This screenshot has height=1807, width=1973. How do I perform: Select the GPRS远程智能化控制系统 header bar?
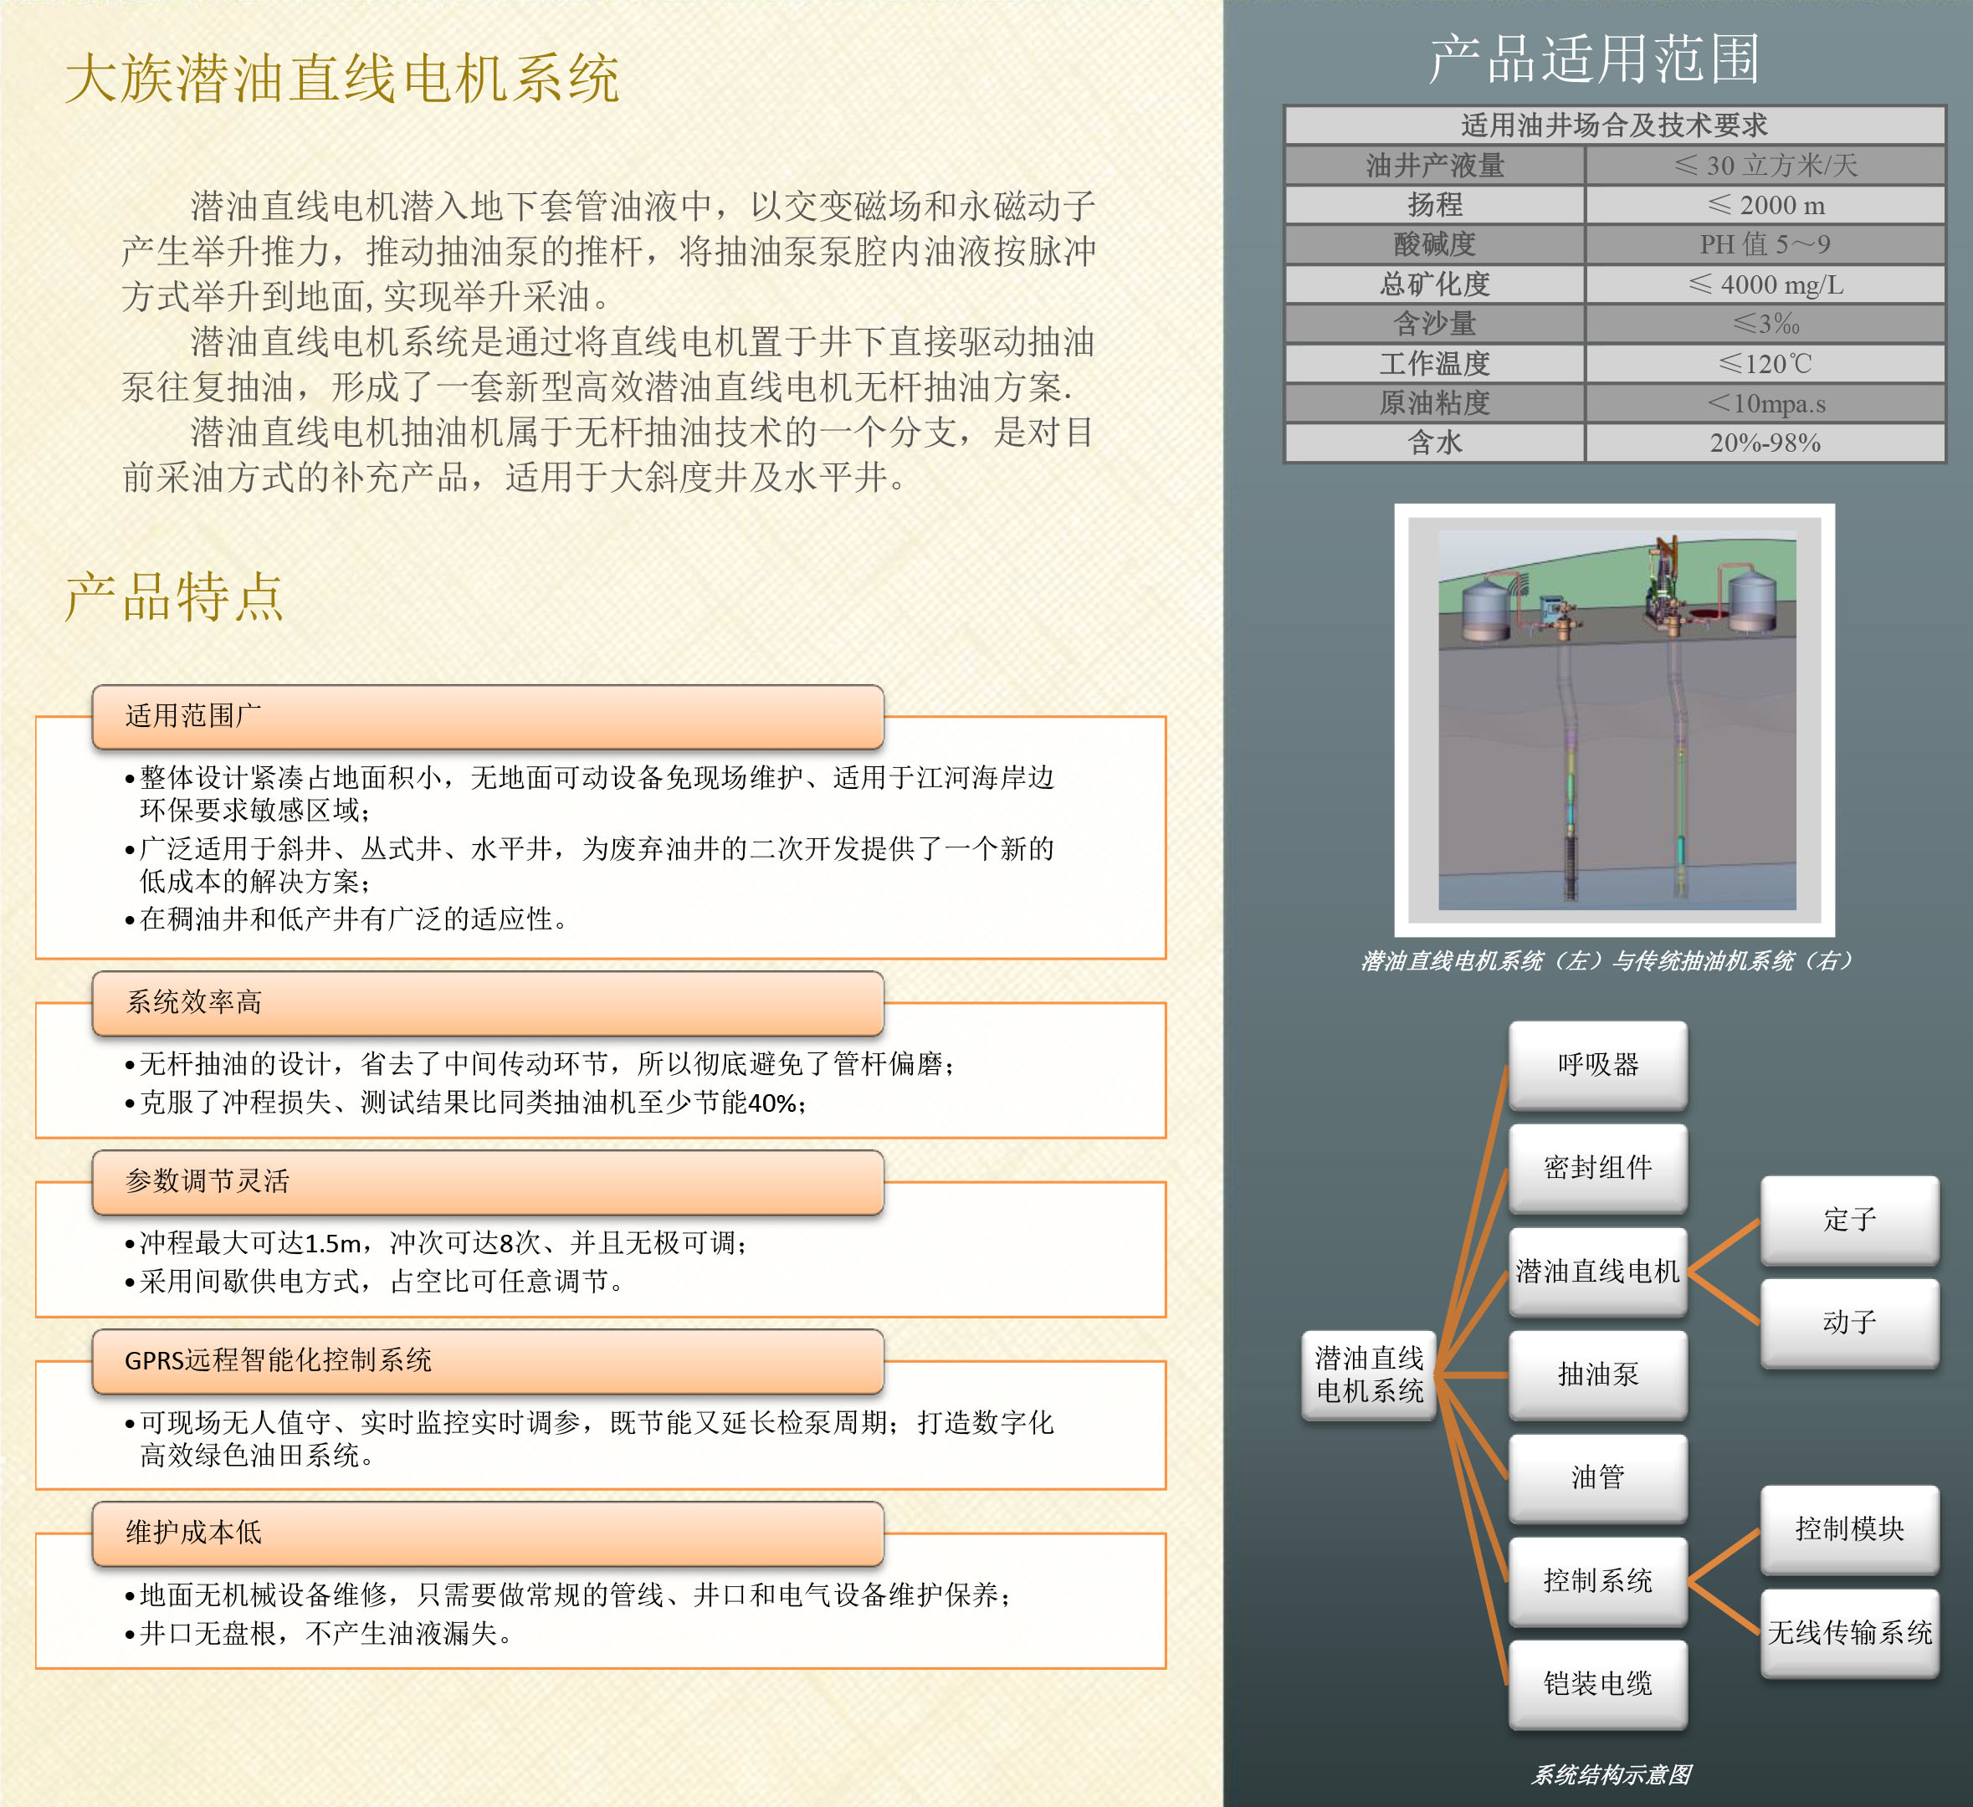[x=489, y=1361]
